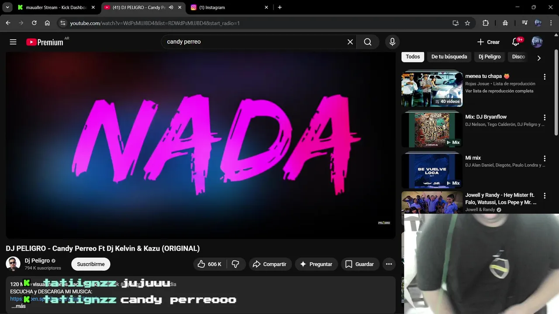Open the Dj Peligro channel name link

(37, 261)
